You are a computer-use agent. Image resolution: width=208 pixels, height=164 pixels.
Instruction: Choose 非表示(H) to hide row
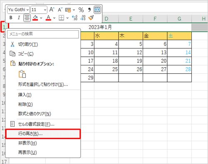click(43, 143)
